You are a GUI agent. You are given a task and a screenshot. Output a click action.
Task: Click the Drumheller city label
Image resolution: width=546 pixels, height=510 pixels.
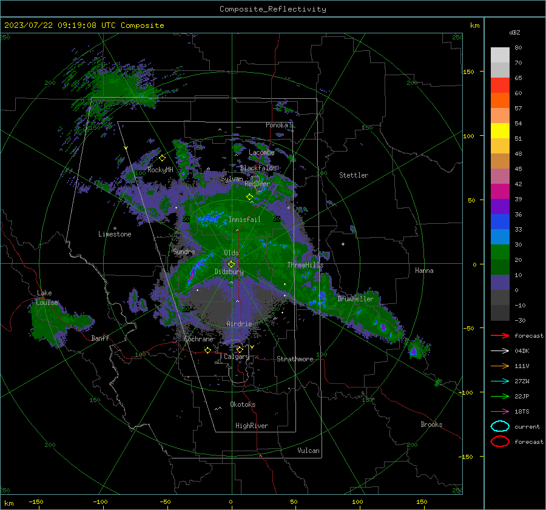pos(356,299)
